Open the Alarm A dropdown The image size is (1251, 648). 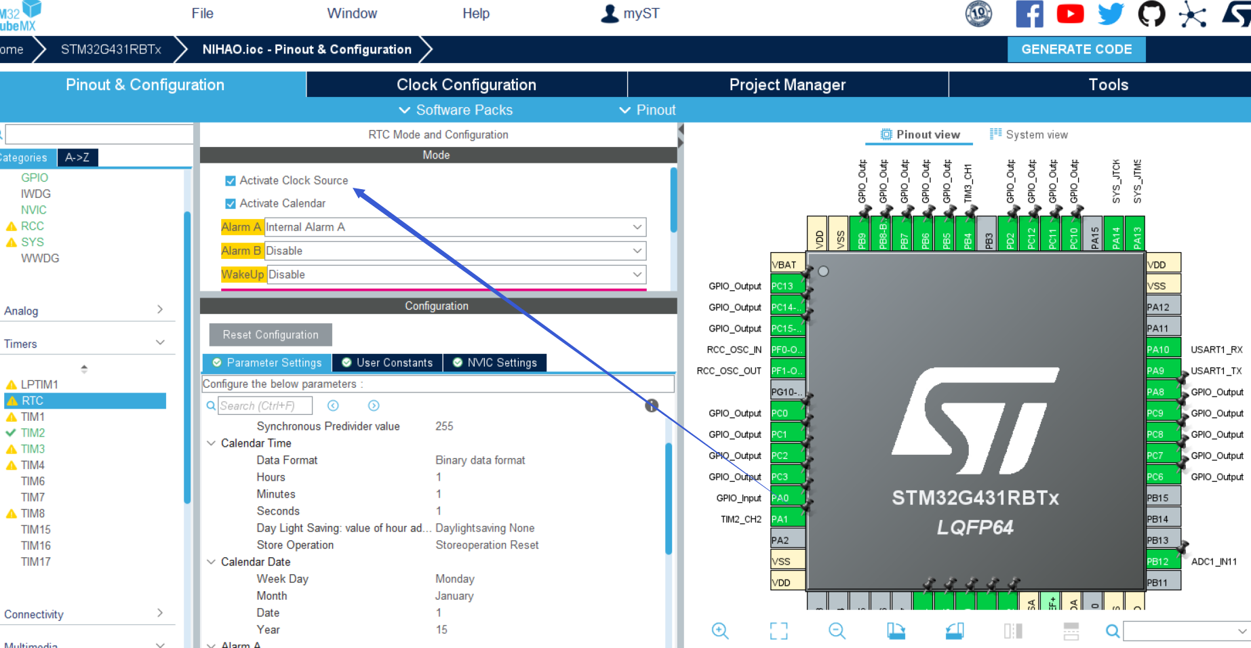tap(455, 227)
